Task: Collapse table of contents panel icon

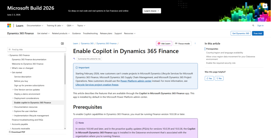Action: 62,44
